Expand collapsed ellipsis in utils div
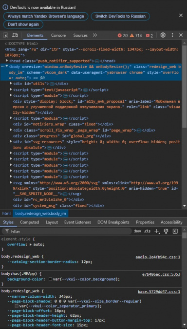This screenshot has width=187, height=329. coord(52,84)
